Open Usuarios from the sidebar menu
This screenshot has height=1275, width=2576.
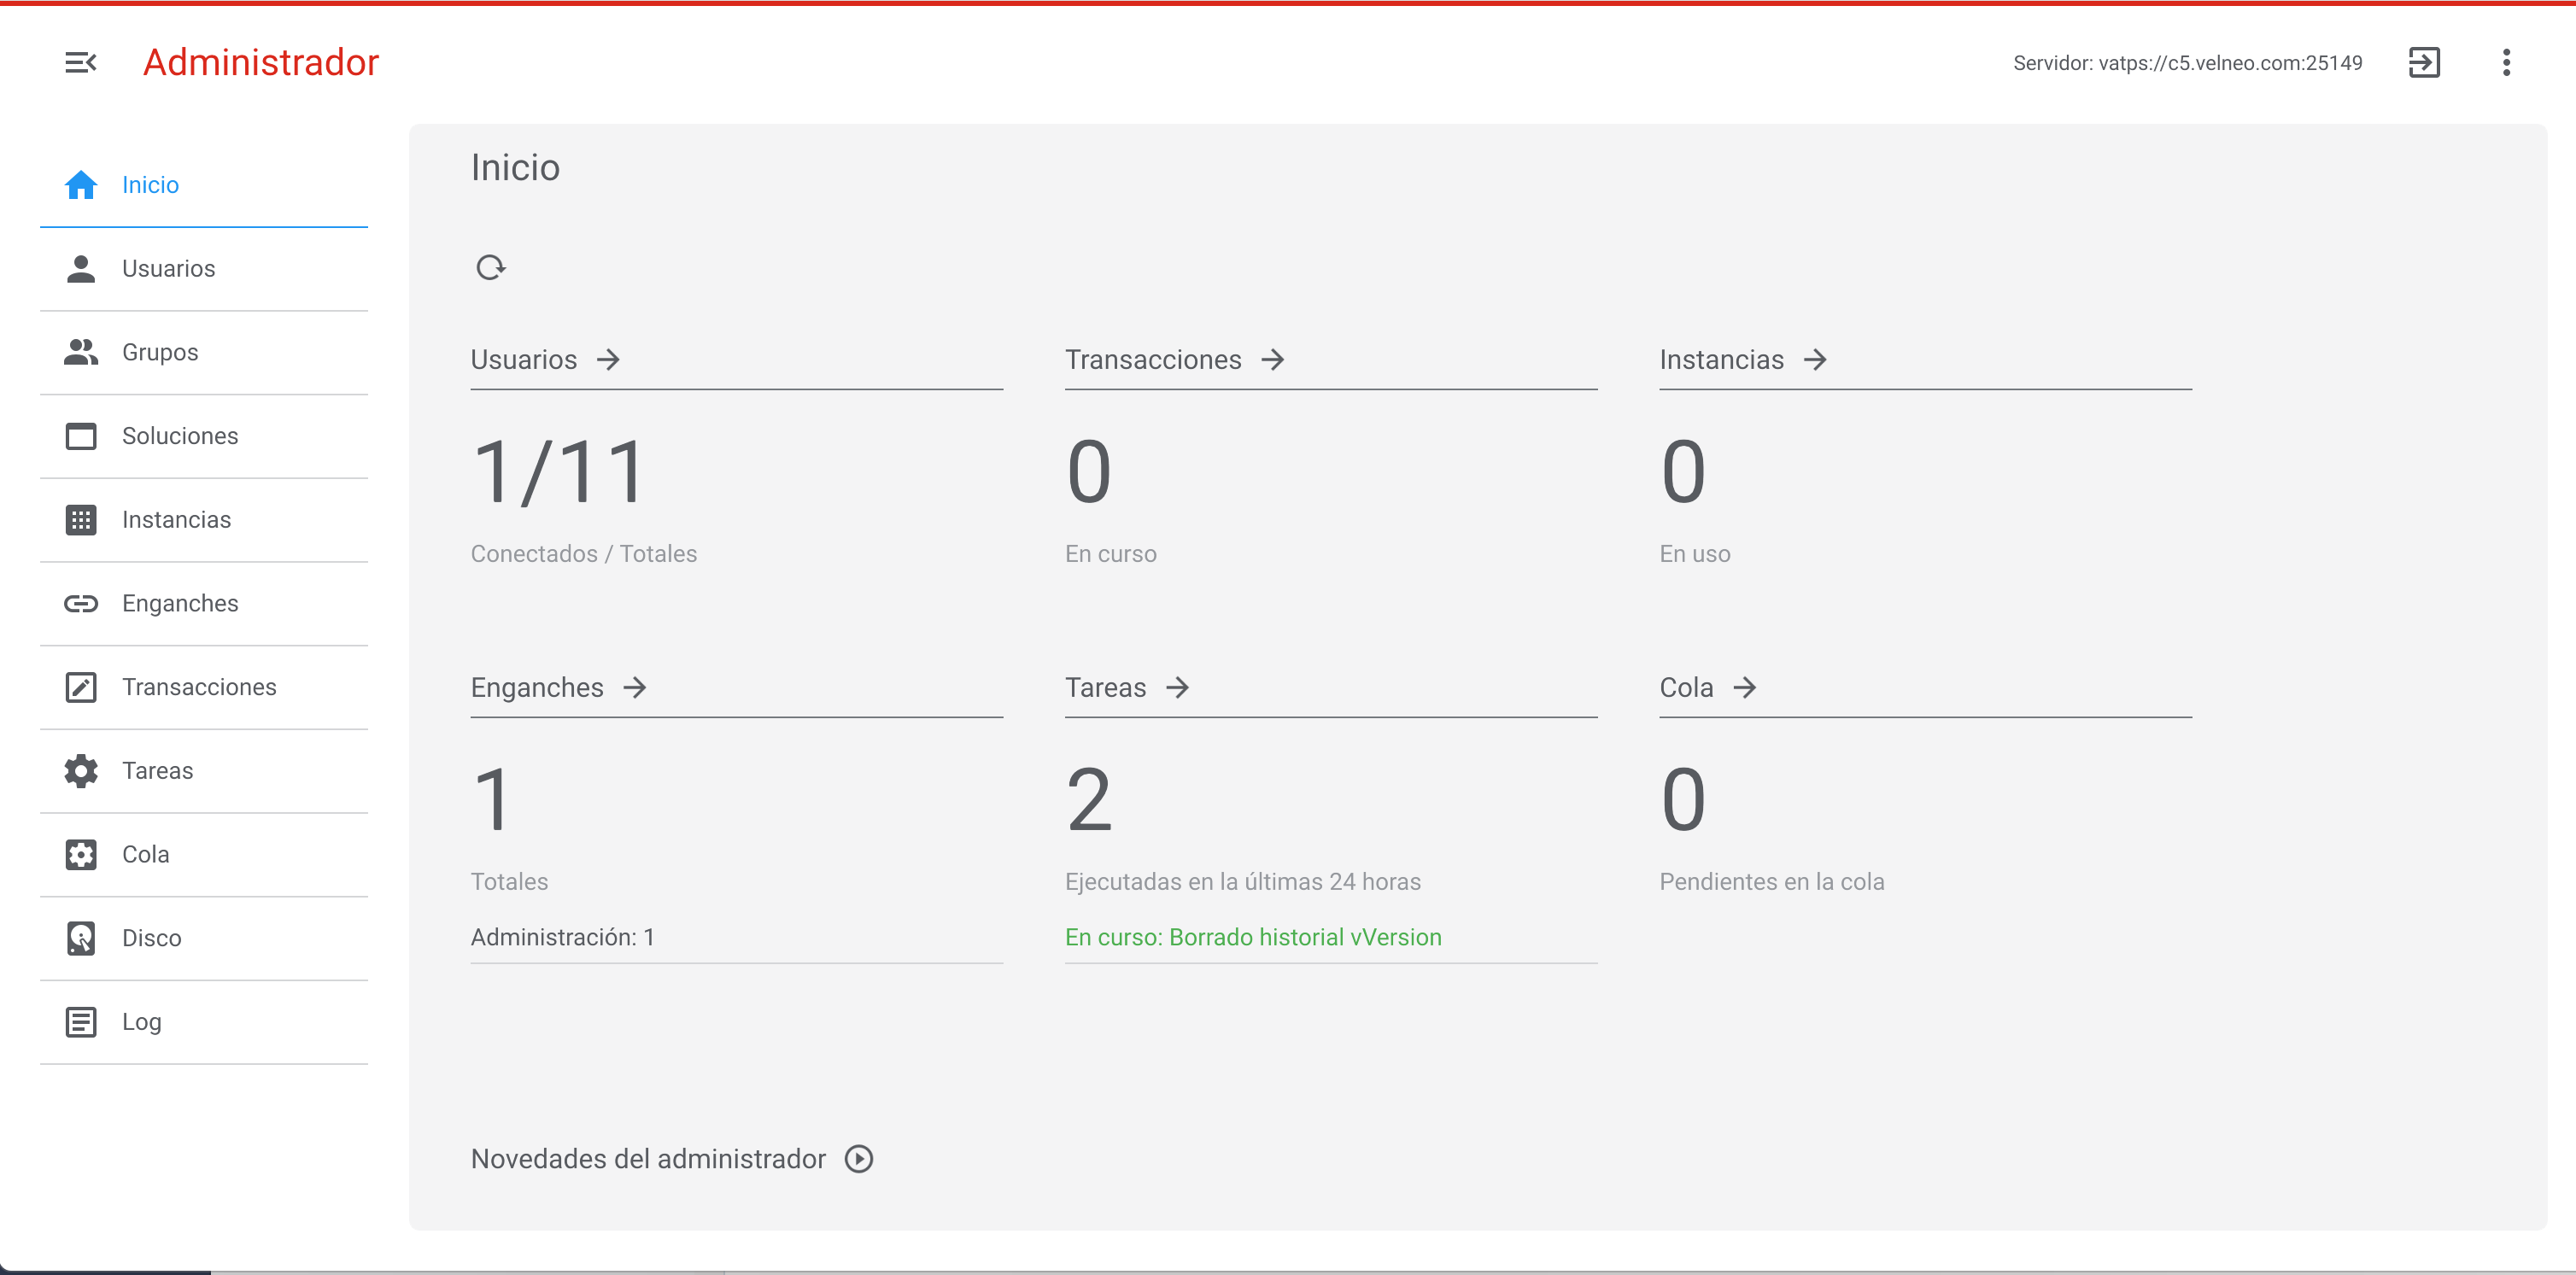(x=204, y=269)
